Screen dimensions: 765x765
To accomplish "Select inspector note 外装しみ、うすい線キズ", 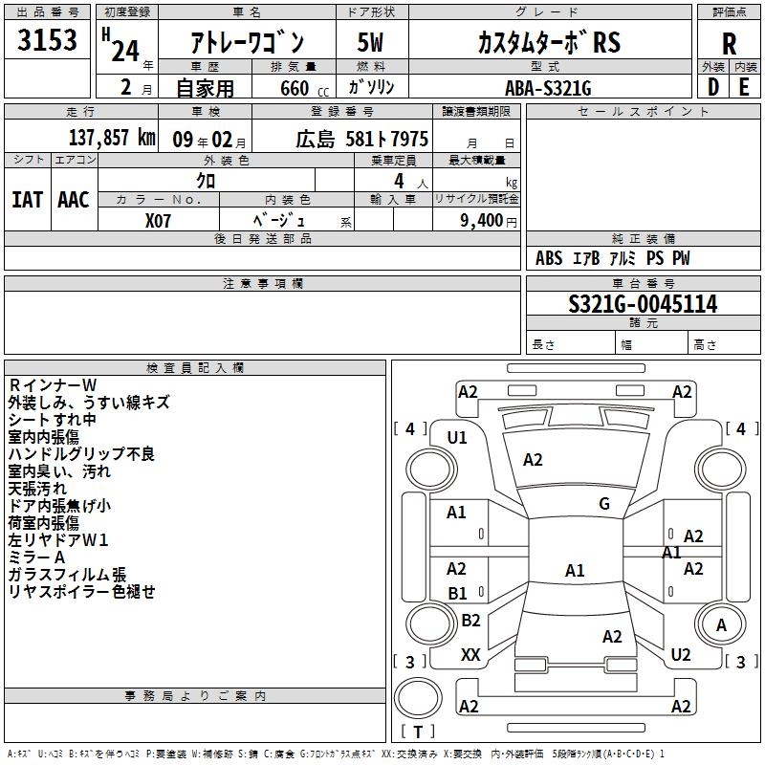I will click(x=89, y=403).
